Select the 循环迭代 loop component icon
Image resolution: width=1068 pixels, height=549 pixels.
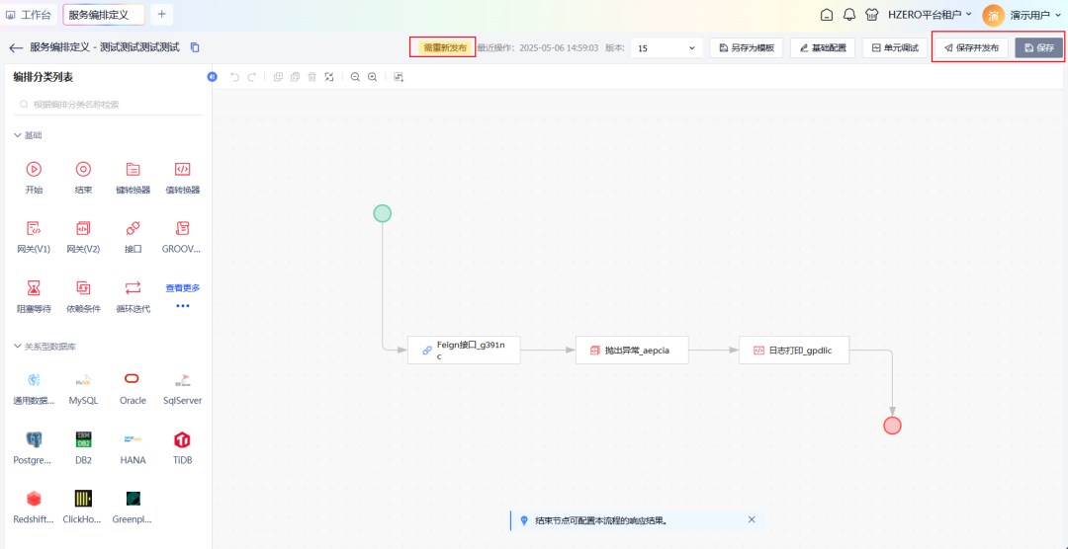pyautogui.click(x=133, y=288)
